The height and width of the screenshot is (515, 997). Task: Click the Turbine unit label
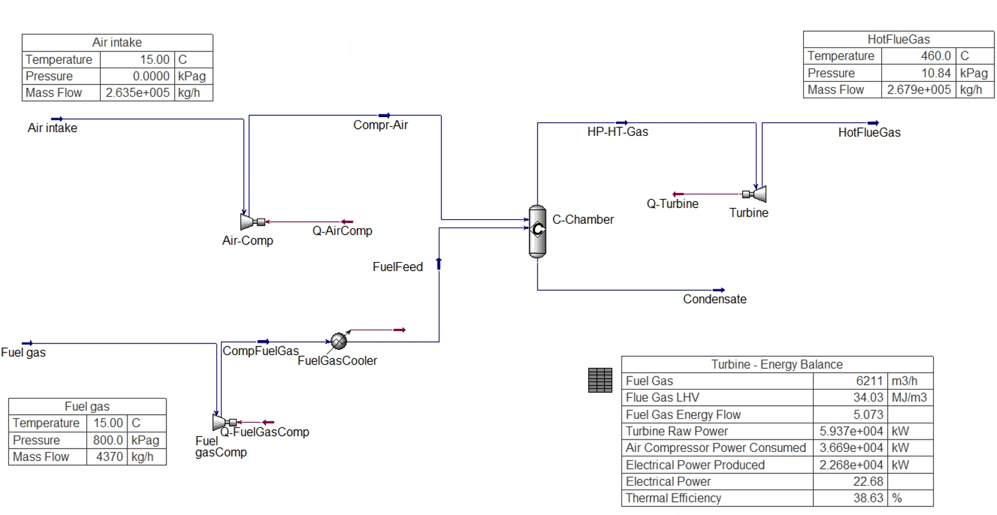749,213
